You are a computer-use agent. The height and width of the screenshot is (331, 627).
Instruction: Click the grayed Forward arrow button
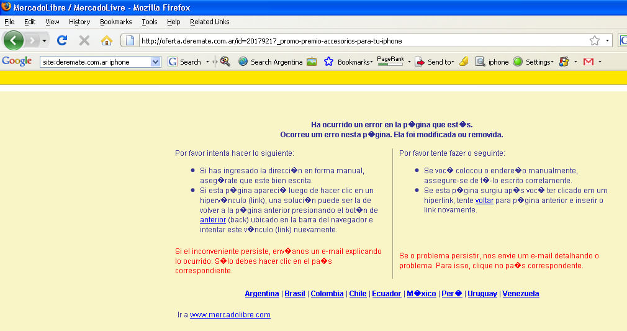tap(32, 40)
